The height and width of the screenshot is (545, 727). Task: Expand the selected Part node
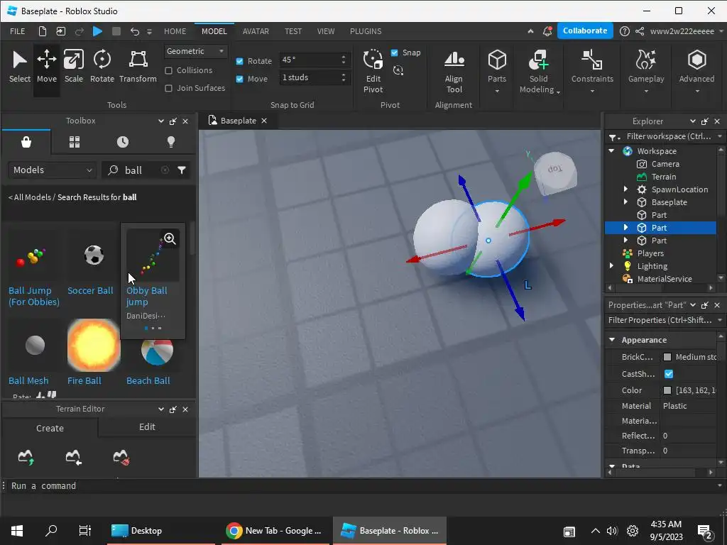625,227
